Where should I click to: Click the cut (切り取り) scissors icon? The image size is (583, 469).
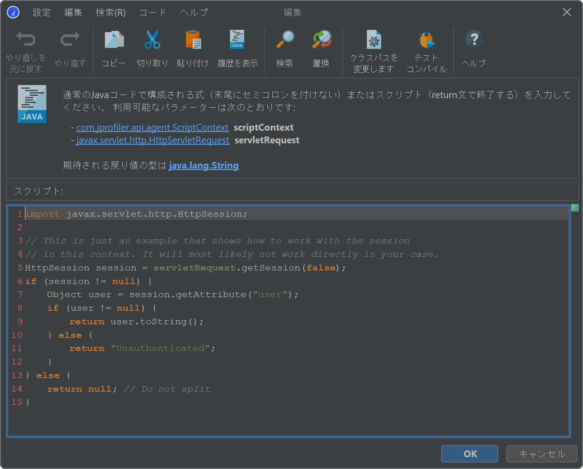pos(152,40)
